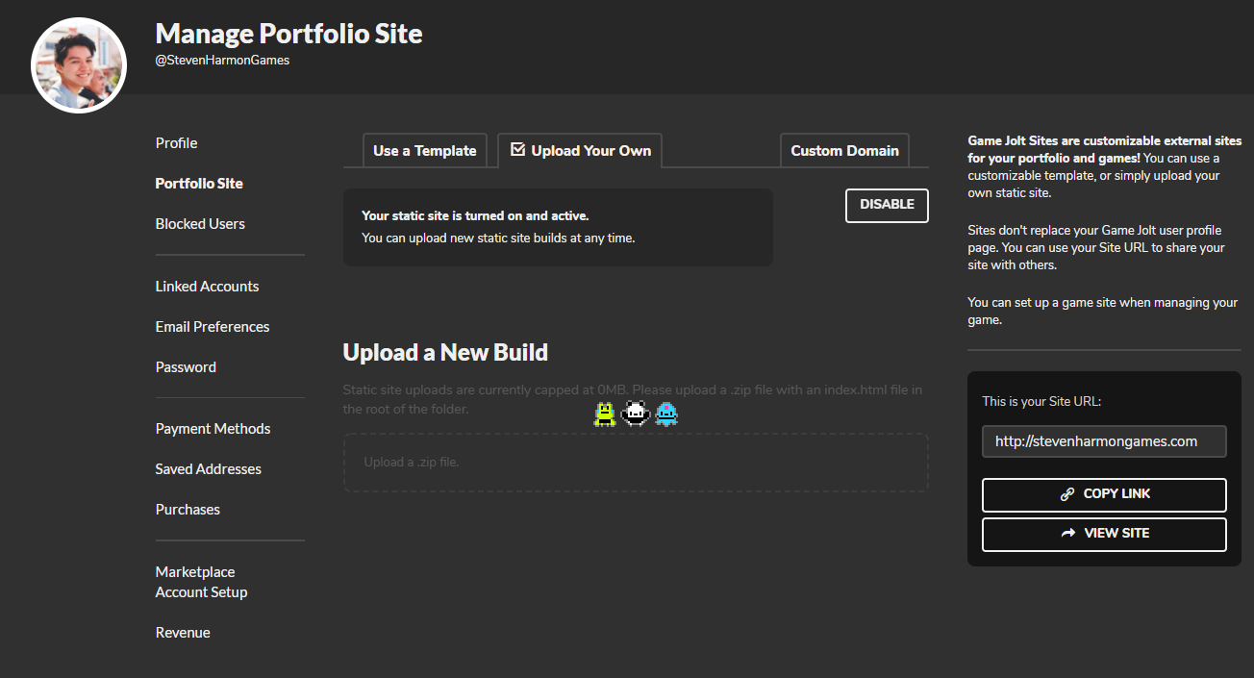Click the Upload a .zip file field
The image size is (1254, 678).
coord(635,463)
